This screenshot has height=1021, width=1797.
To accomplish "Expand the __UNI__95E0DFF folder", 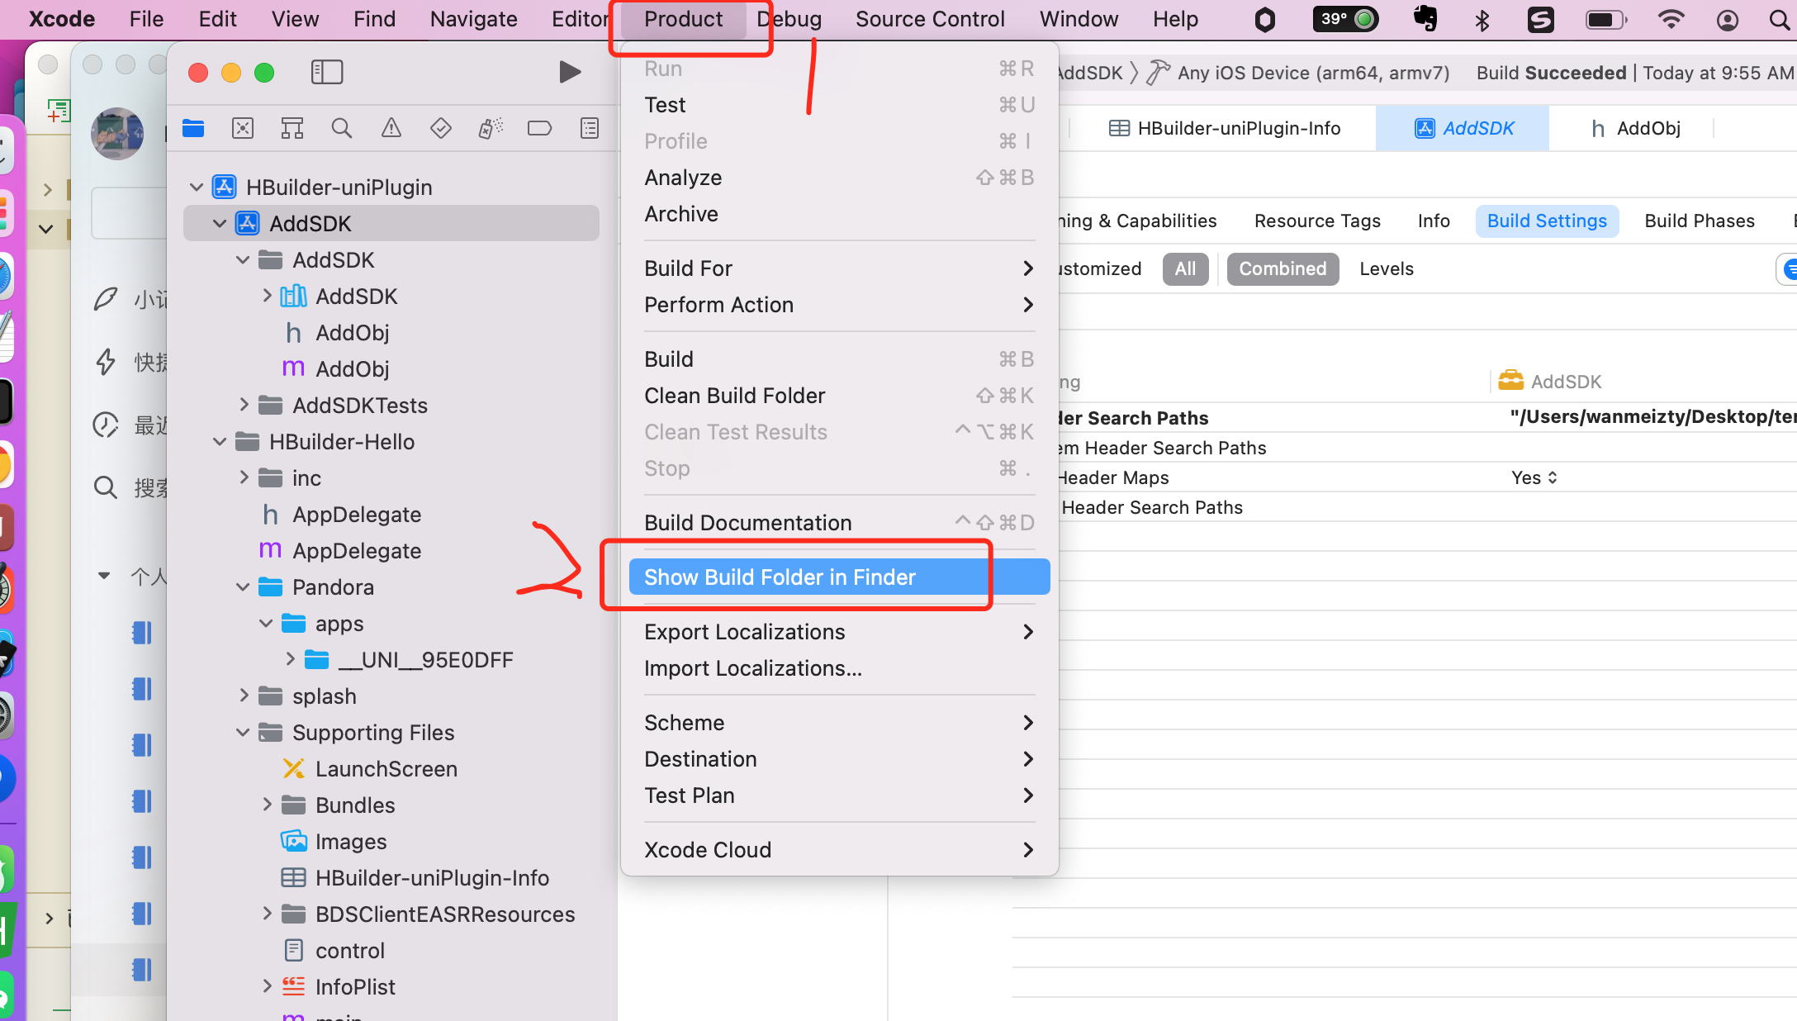I will click(x=290, y=659).
